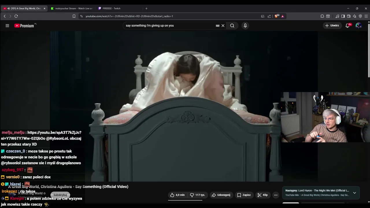This screenshot has height=208, width=370.
Task: Open media control music note icon
Action: [337, 16]
